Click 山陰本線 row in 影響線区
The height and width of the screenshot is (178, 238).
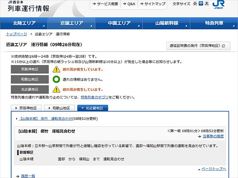point(72,159)
